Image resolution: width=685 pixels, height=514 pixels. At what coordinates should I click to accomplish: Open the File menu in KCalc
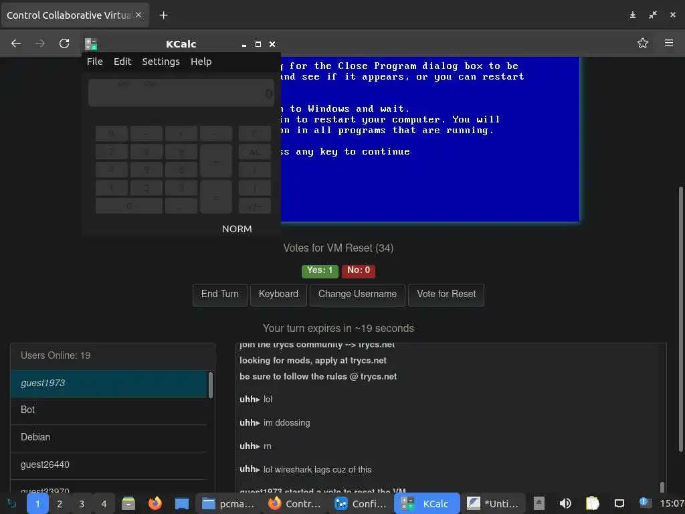(95, 62)
